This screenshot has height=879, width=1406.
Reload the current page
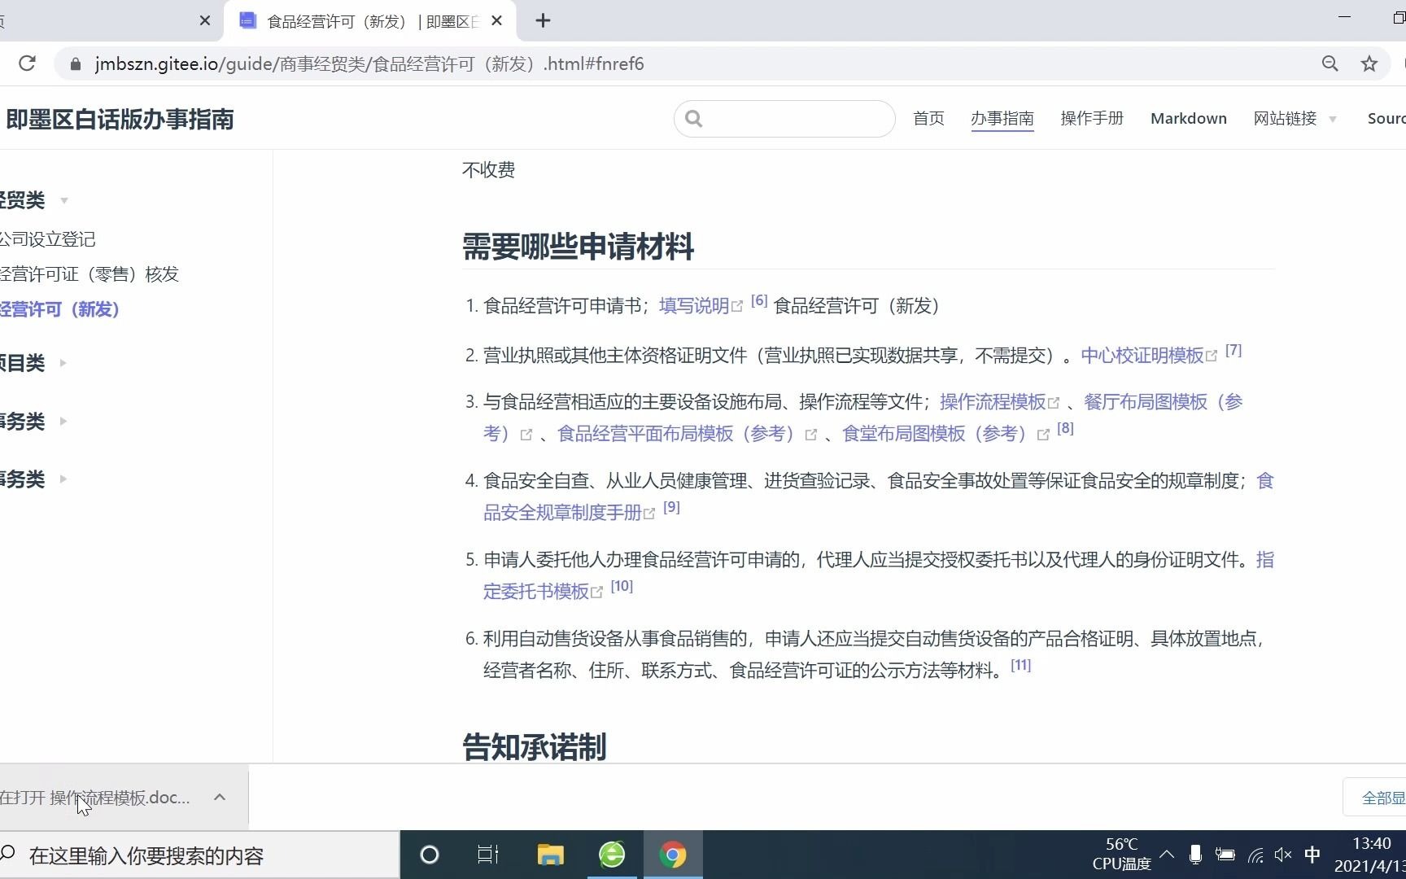(27, 63)
